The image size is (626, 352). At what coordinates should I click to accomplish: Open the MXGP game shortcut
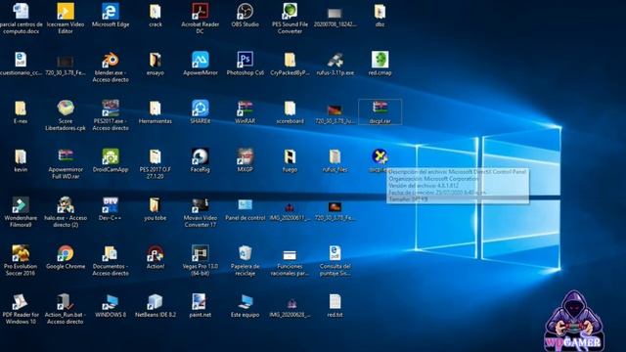click(246, 160)
